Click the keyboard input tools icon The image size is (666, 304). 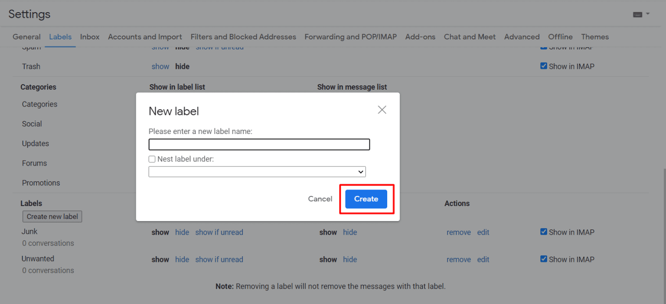pyautogui.click(x=637, y=13)
